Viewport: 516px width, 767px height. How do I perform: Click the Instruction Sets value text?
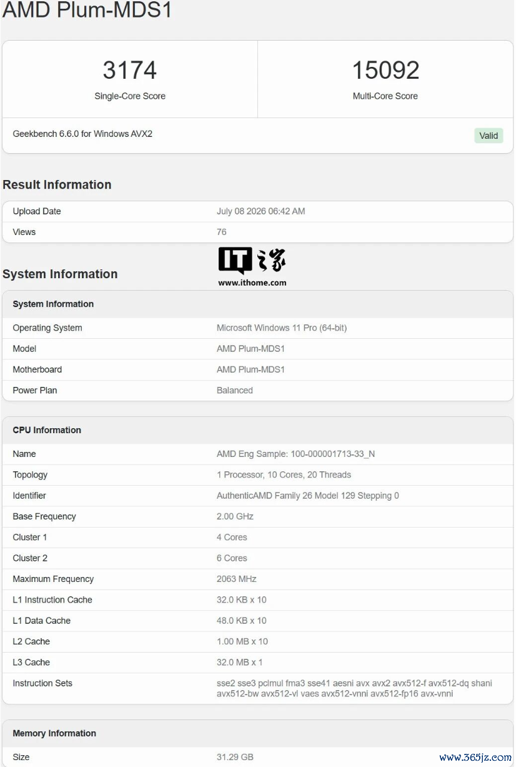tap(354, 688)
